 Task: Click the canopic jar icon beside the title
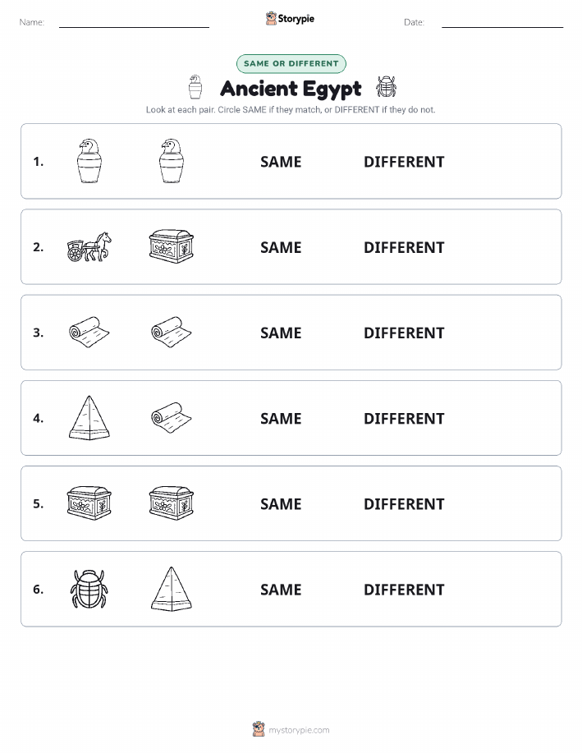point(195,87)
